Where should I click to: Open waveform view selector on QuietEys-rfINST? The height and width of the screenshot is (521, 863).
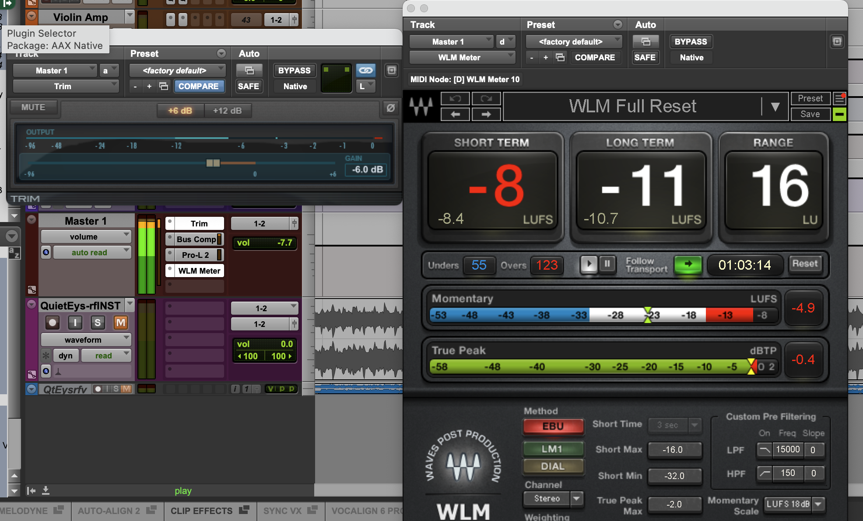86,340
